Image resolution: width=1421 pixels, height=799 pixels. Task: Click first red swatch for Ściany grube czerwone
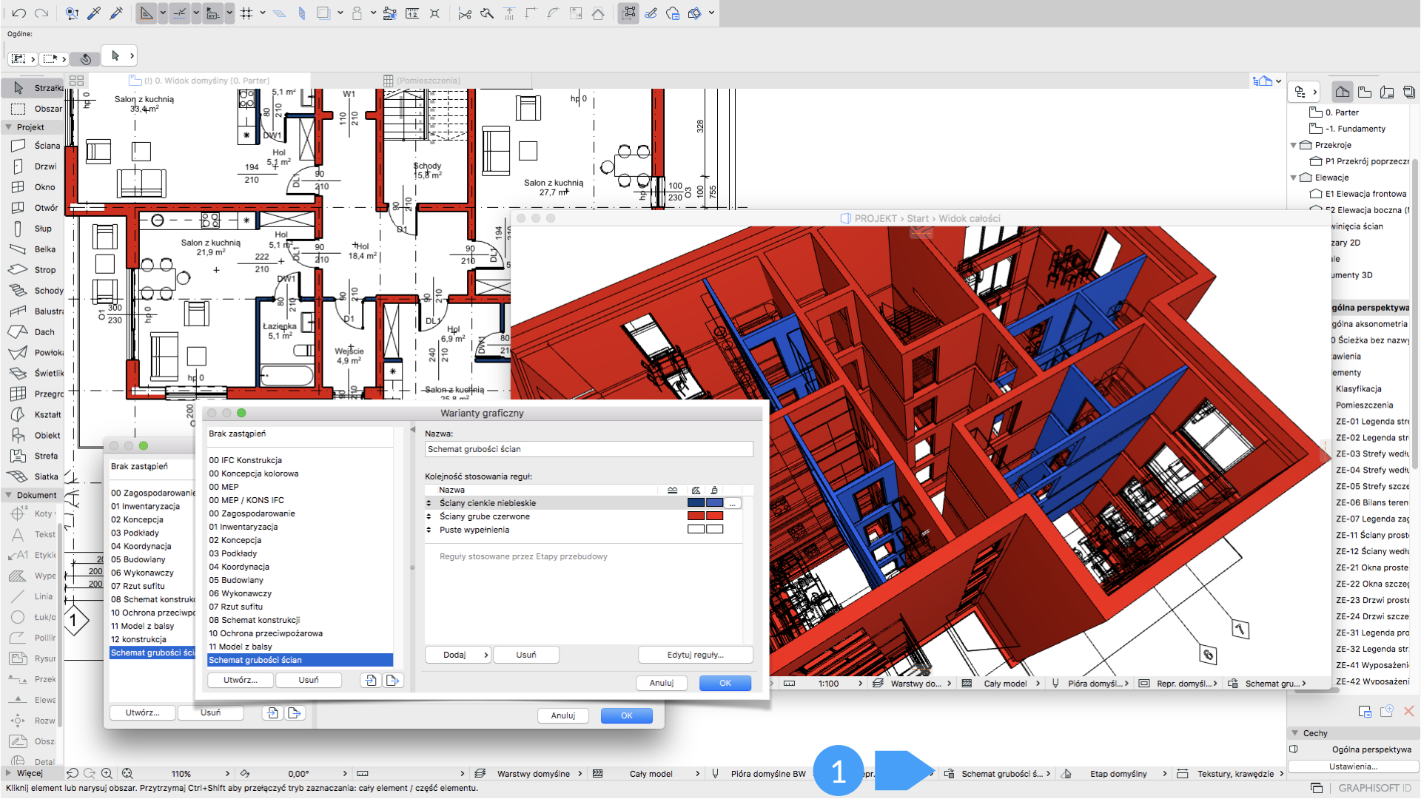coord(696,516)
